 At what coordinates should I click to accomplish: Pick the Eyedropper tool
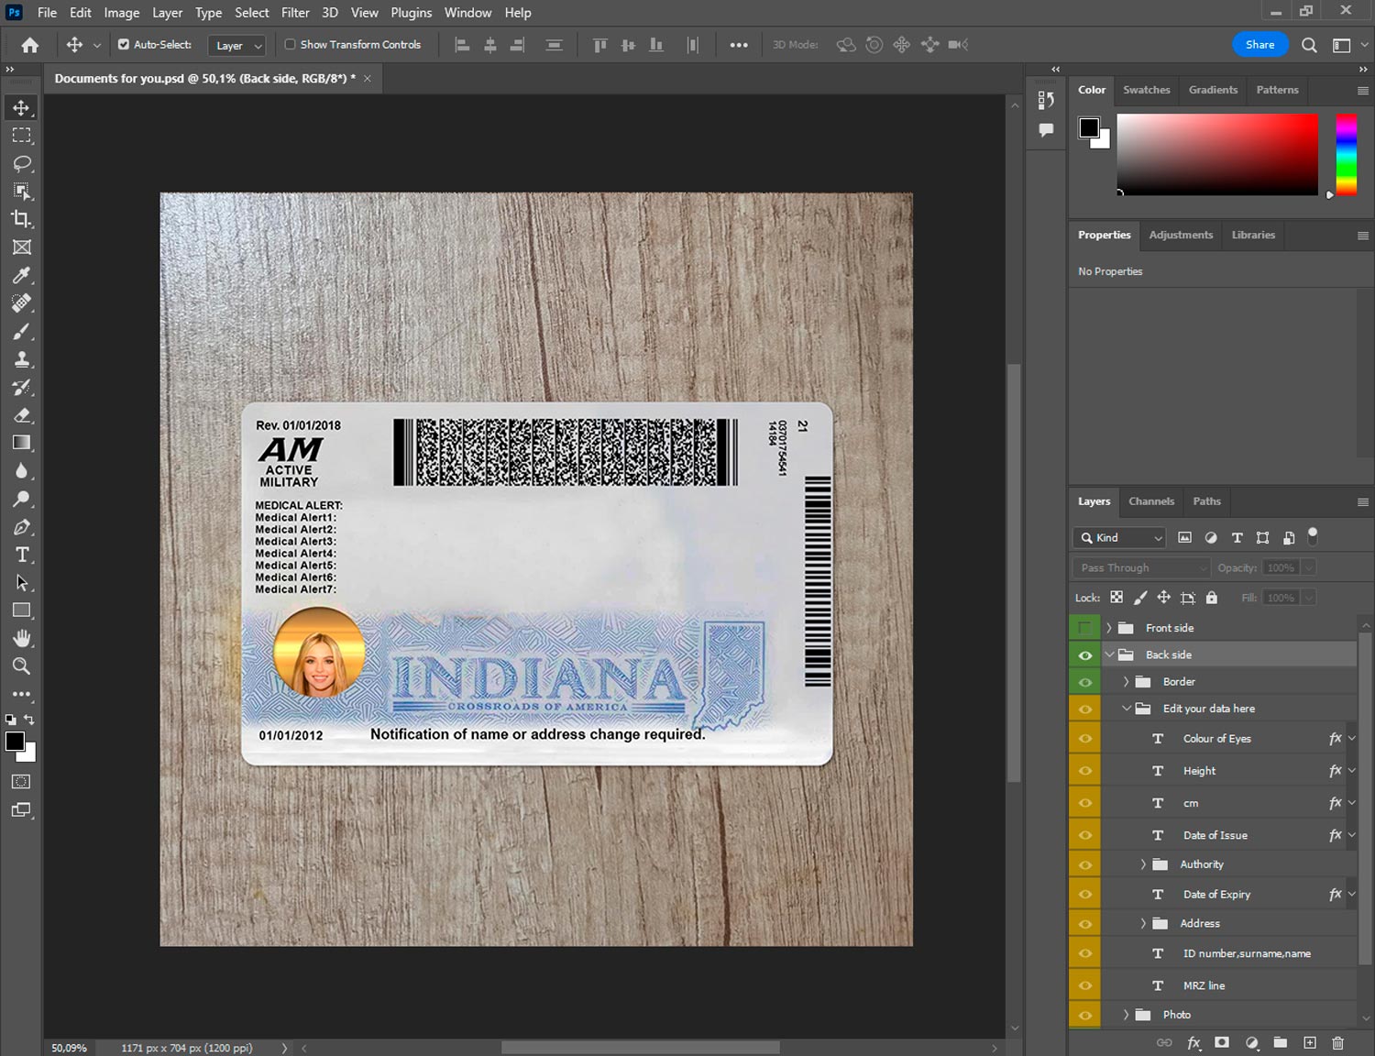[21, 275]
